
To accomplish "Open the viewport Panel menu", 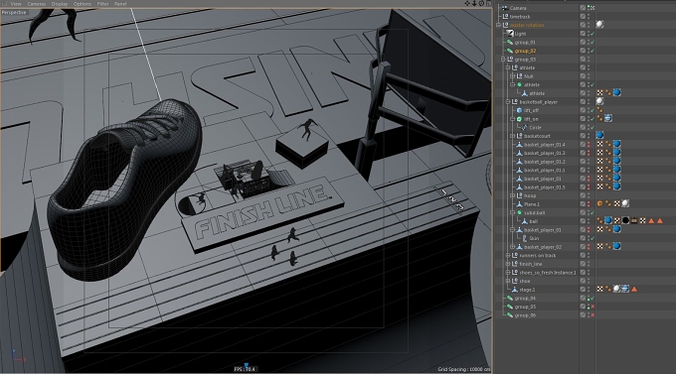I will point(120,4).
